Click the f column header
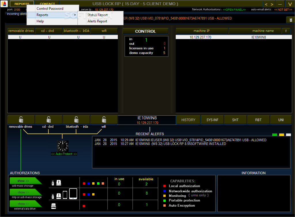 point(286,31)
